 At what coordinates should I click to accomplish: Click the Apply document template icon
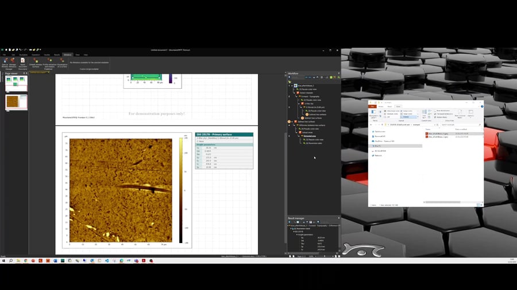23,61
